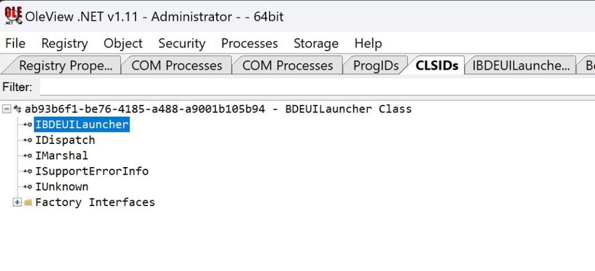Screen dimensions: 595x271
Task: Open the IBDEUILauncher tab
Action: [521, 66]
